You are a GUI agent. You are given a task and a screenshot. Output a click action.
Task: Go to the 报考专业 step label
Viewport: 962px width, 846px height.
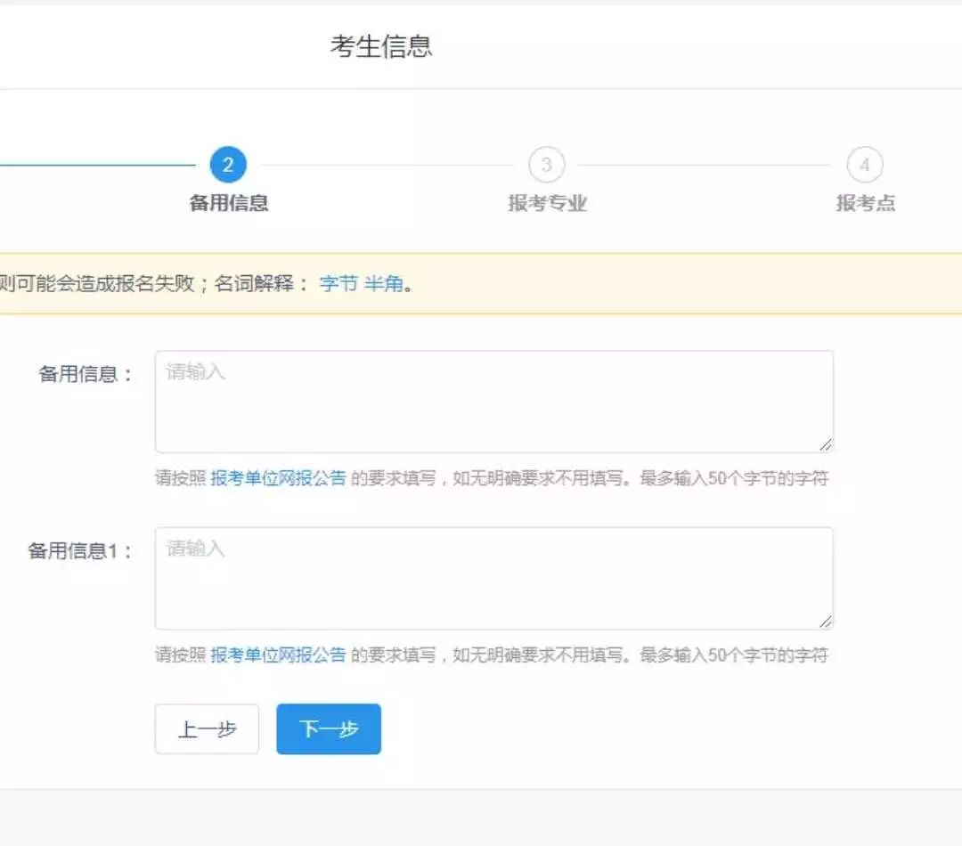pos(547,203)
